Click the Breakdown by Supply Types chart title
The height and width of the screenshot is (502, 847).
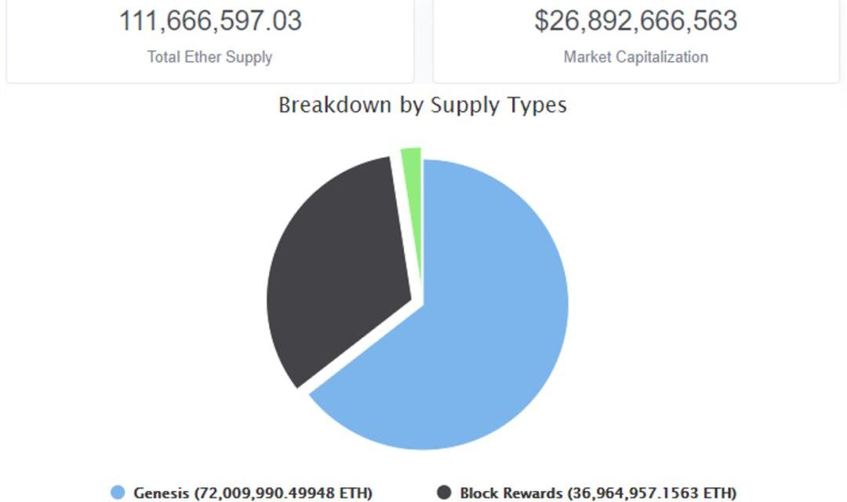[423, 105]
